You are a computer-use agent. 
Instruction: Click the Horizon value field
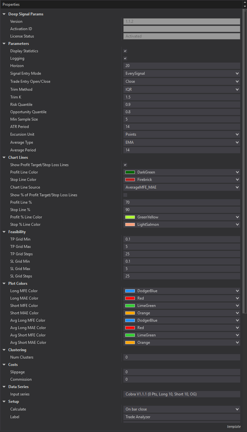coord(181,66)
